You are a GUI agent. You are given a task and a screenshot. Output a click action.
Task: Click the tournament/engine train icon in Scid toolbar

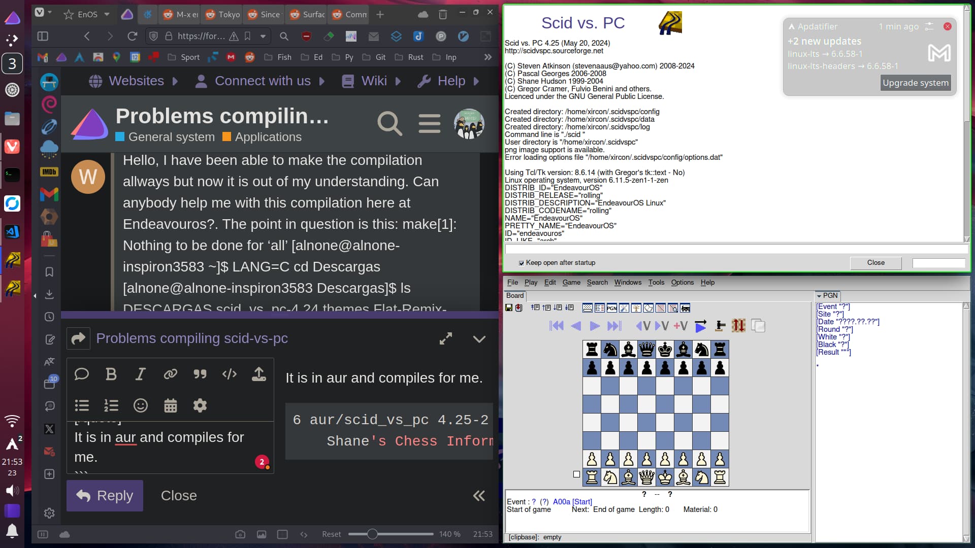(x=685, y=308)
